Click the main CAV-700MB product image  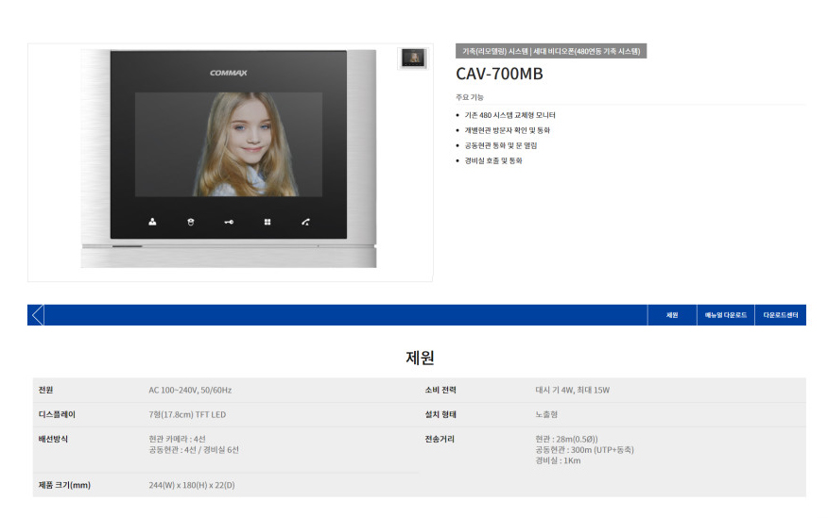[x=229, y=159]
